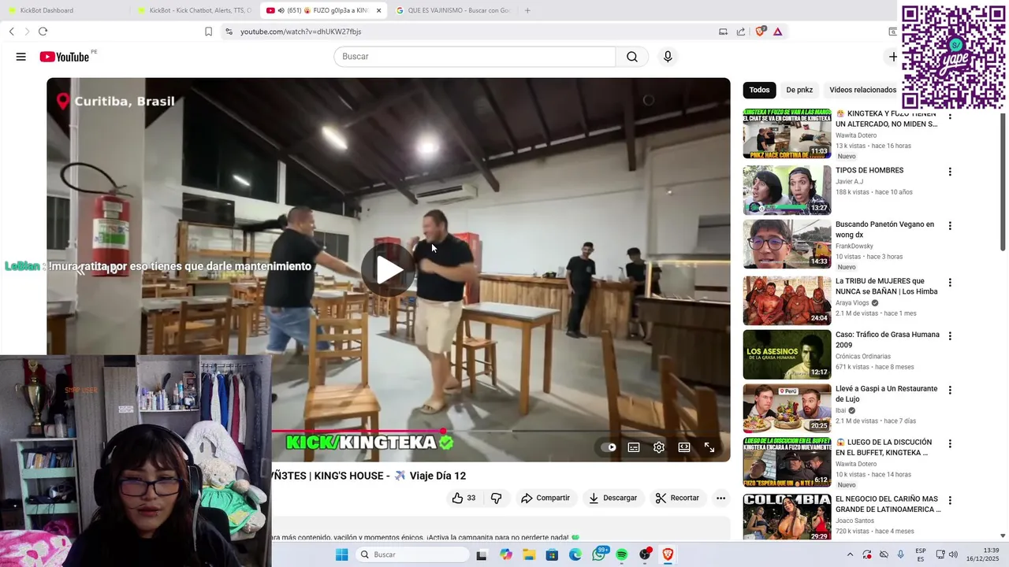The image size is (1009, 567).
Task: Open new browser tab
Action: [527, 10]
